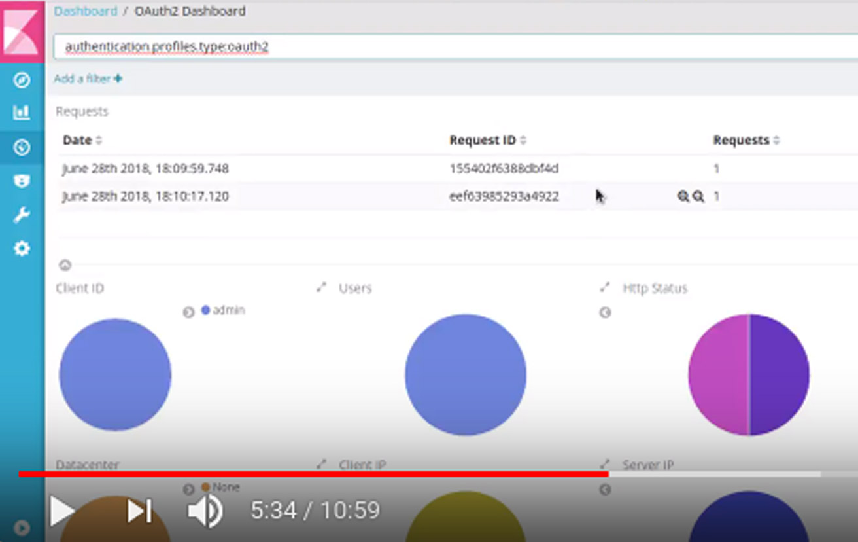Screen dimensions: 858x542
Task: Expand the Client ID legend arrow
Action: [188, 311]
